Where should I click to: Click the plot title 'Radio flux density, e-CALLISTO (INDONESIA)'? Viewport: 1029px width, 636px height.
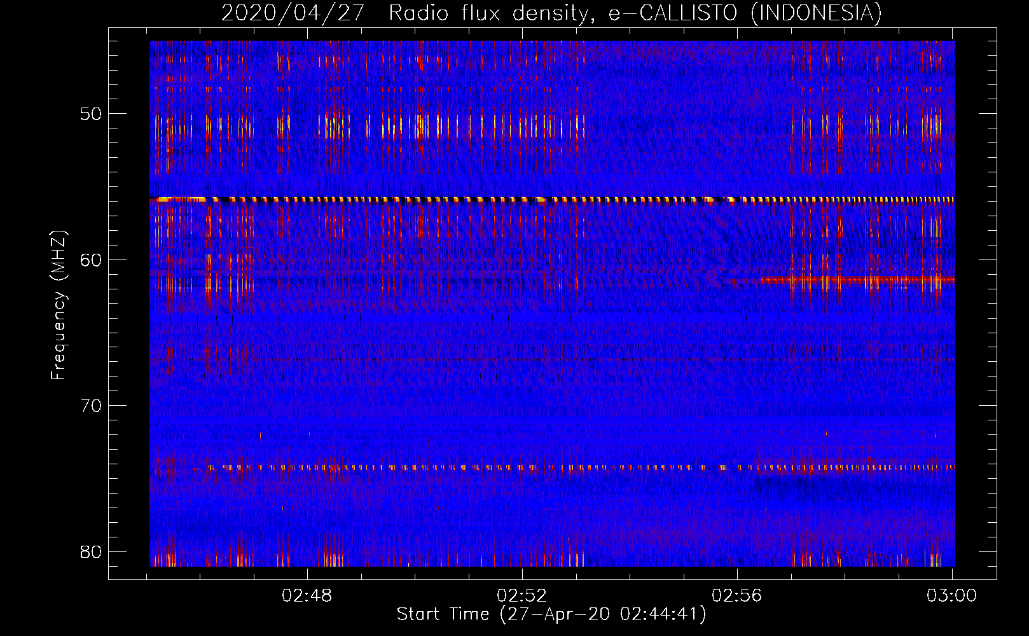coord(635,13)
